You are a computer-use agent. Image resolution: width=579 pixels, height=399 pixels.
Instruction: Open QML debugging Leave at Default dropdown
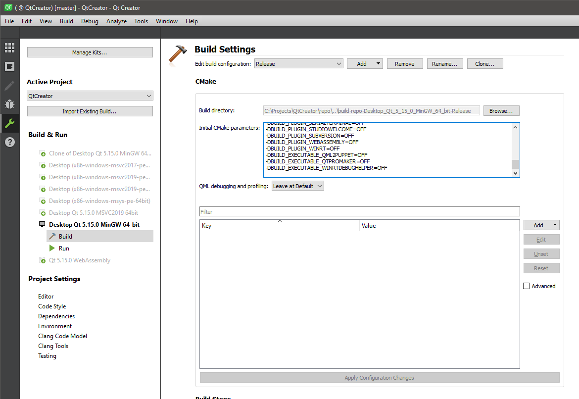[297, 186]
